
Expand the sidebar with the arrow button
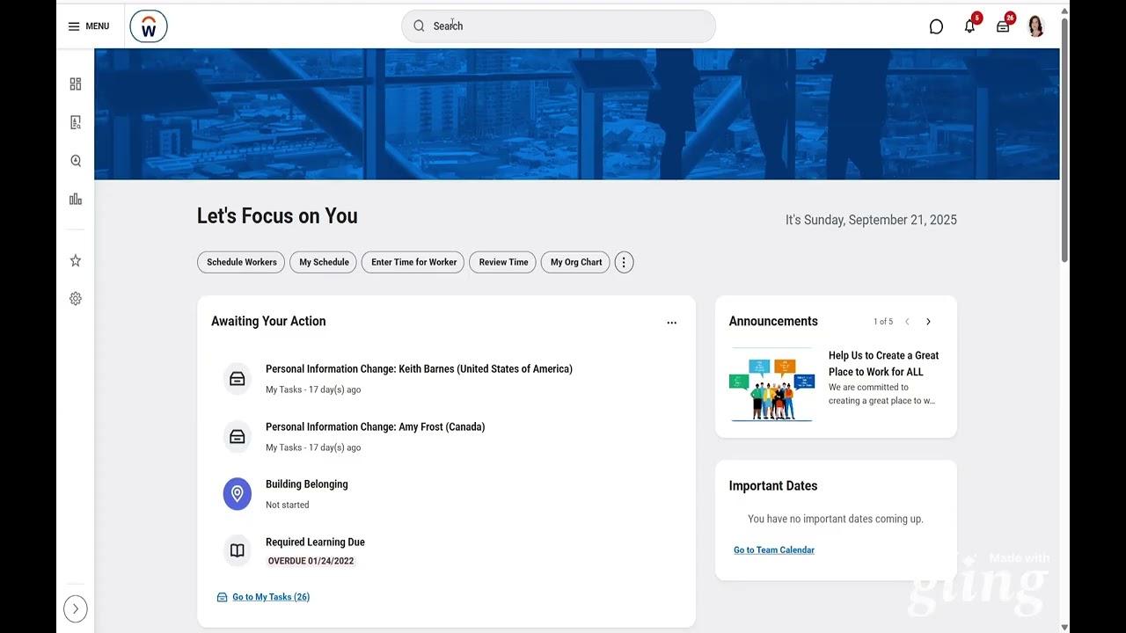click(76, 608)
